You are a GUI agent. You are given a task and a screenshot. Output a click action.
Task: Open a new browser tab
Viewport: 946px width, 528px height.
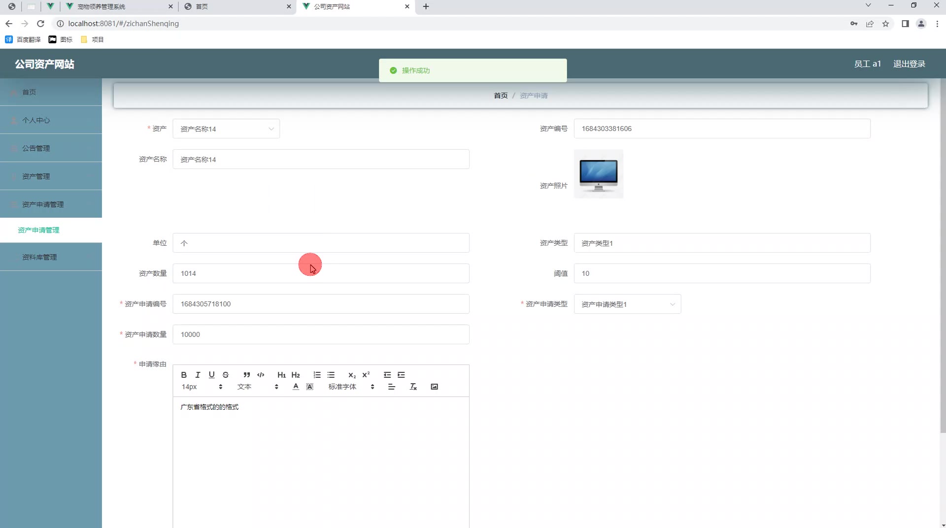[426, 6]
